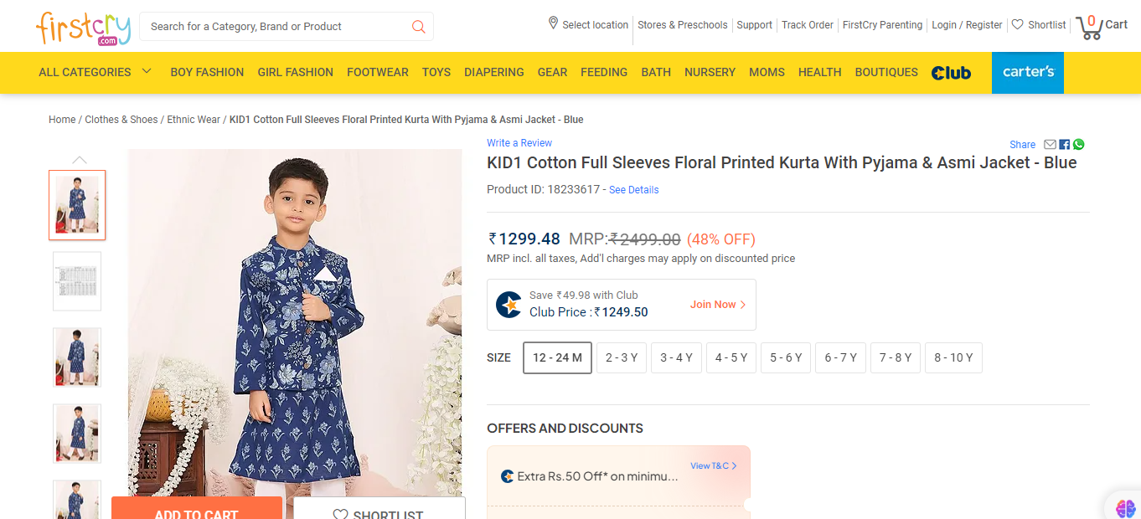The image size is (1141, 519).
Task: Open the FirstCry Club logo link
Action: (951, 73)
